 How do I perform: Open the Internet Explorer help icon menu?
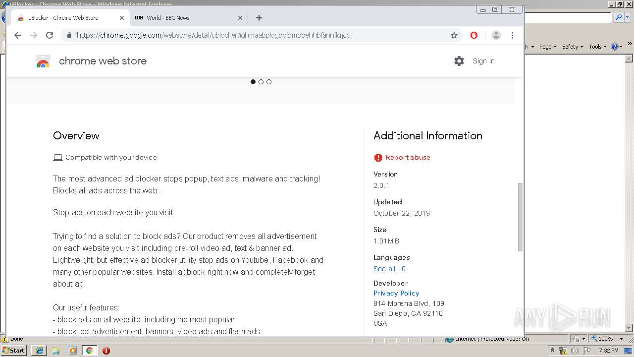click(617, 47)
